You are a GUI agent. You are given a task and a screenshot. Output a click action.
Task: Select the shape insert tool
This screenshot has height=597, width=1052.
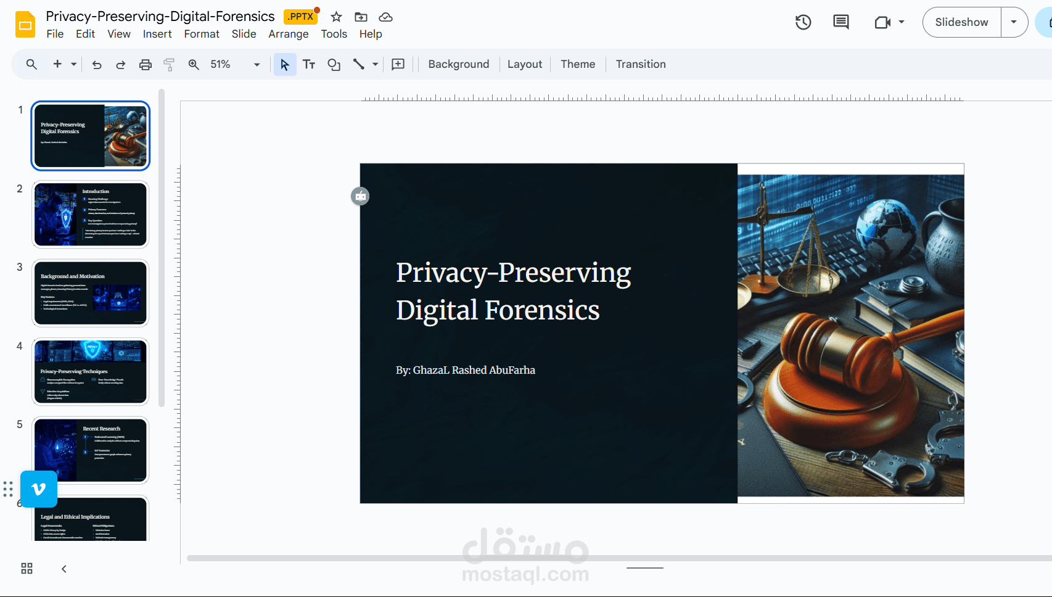coord(334,64)
